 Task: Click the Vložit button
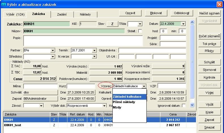tap(210, 104)
